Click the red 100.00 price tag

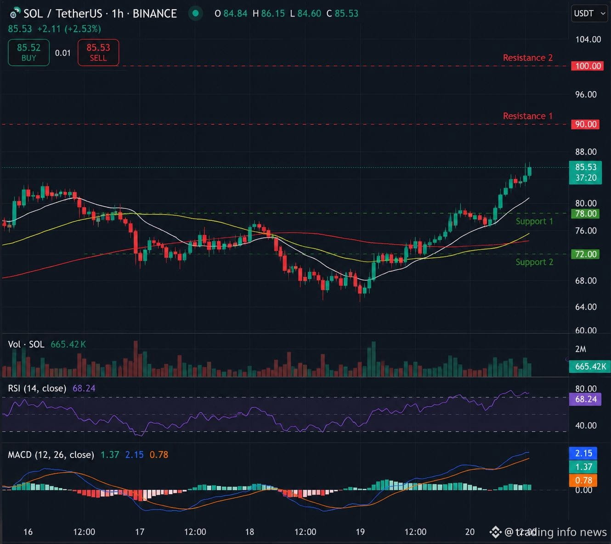point(588,66)
